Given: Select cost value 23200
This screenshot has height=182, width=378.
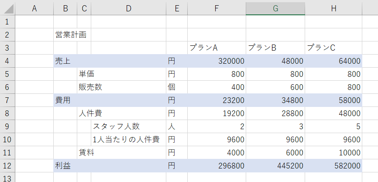Looking at the screenshot, I should pos(217,100).
